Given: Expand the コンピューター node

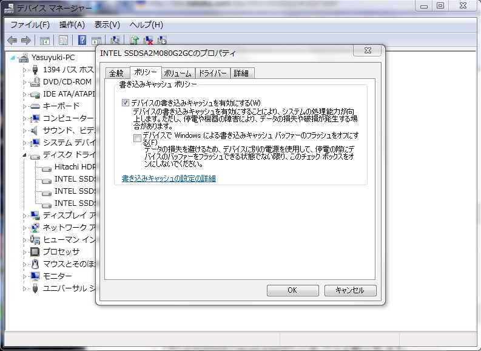Looking at the screenshot, I should click(x=24, y=118).
